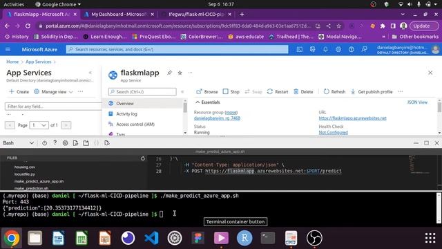Mark flaskmlapp as a favorite
The width and height of the screenshot is (442, 249).
180,73
